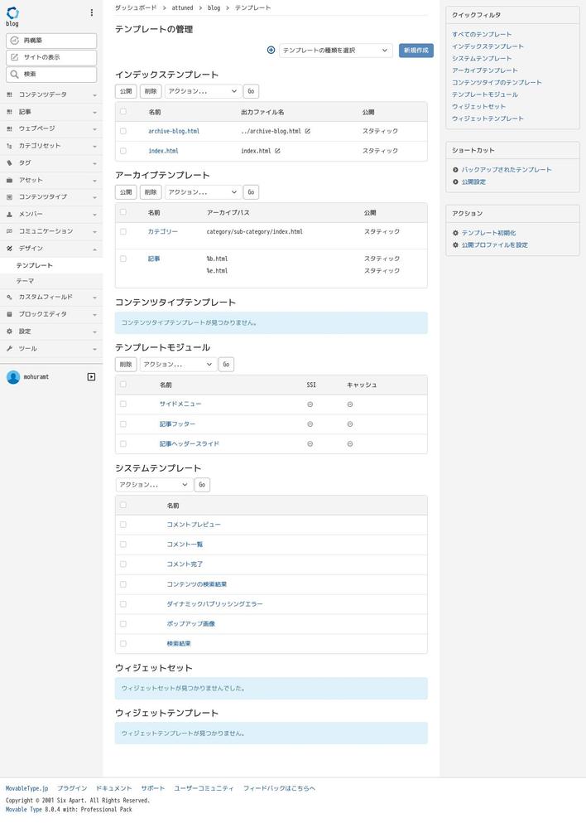This screenshot has height=828, width=586.
Task: Click the mohuramt user avatar
Action: (x=13, y=377)
